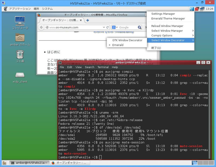Click the /dev/sda2 row in df output
This screenshot has height=167, width=216.
[107, 139]
